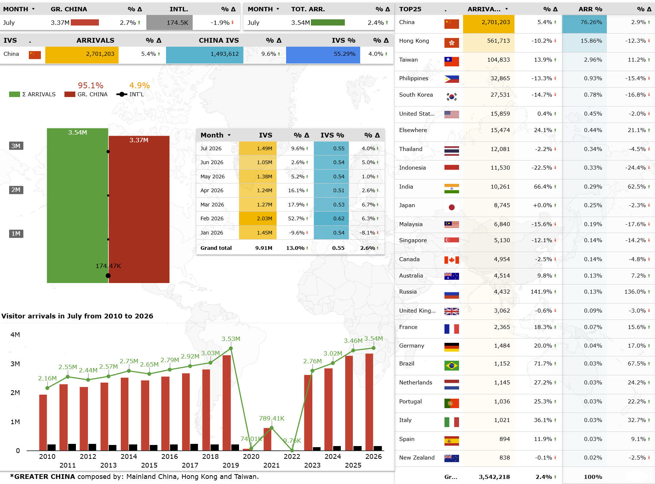Sort by ARR % column header
This screenshot has width=655, height=484.
pos(590,9)
